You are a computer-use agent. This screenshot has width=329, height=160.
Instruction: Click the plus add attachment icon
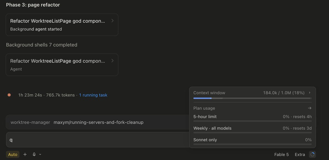click(25, 154)
